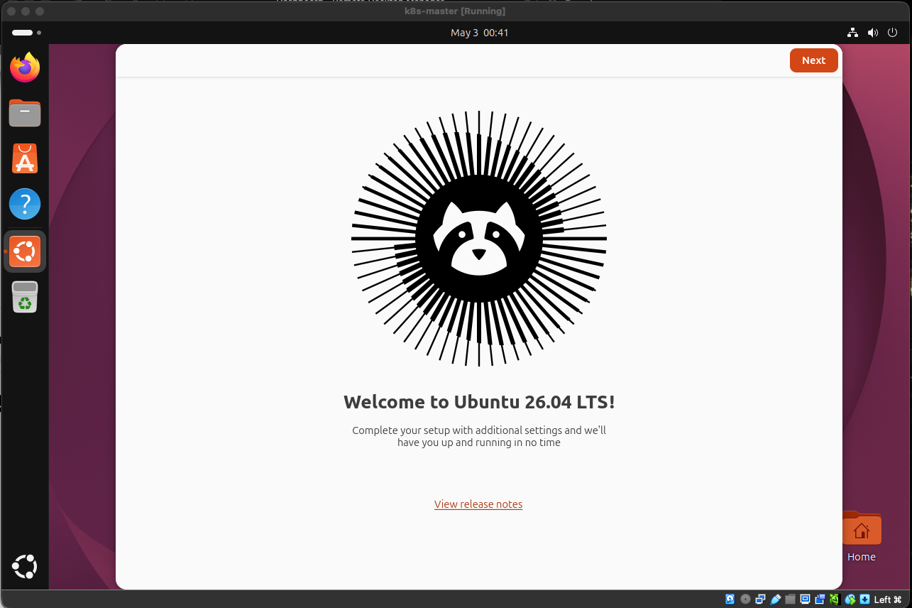Open the clock menu showing May 3 00:41

coord(480,33)
